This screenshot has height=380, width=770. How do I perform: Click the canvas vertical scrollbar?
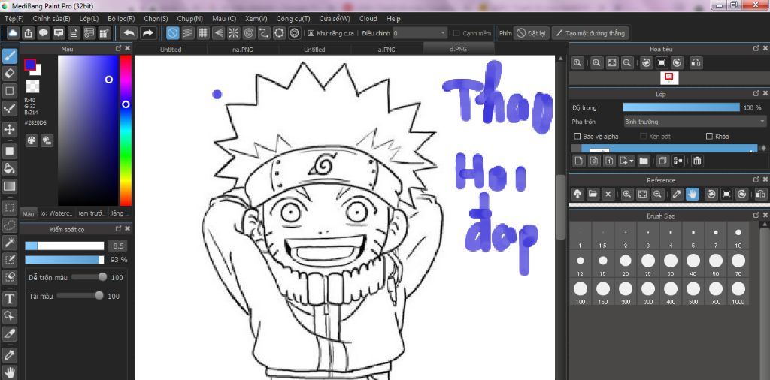[x=561, y=207]
